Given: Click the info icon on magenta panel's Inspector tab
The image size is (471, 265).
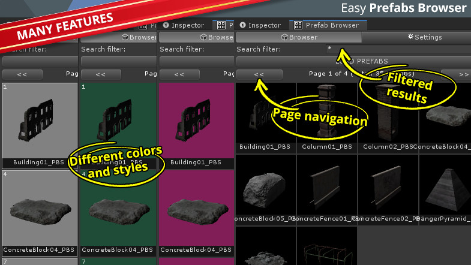Looking at the screenshot, I should tap(166, 25).
